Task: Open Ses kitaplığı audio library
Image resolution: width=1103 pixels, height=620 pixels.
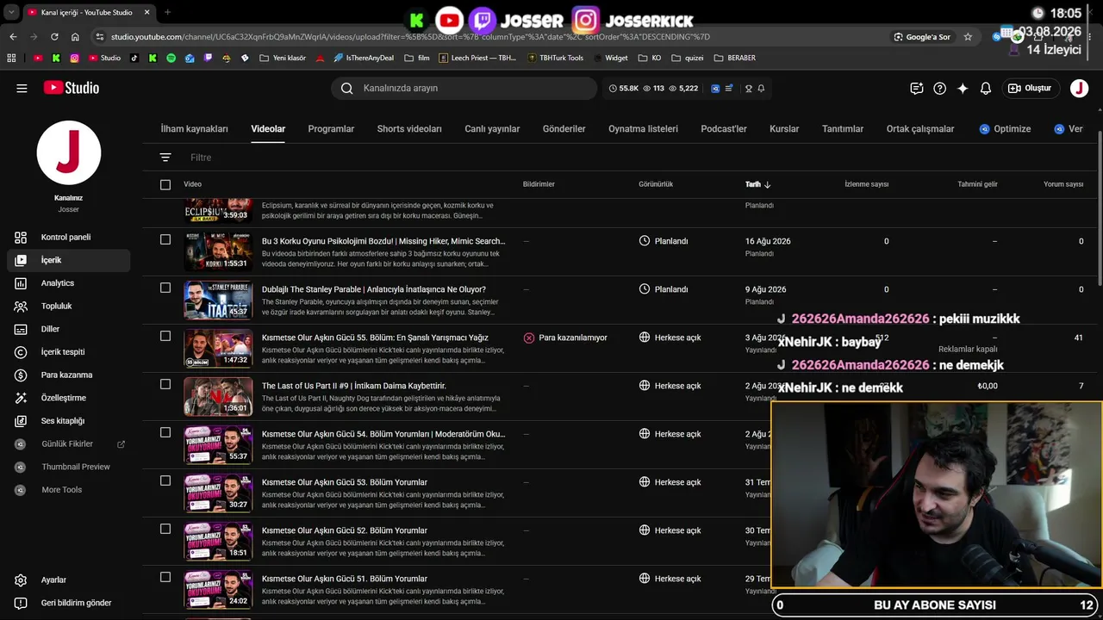Action: (x=63, y=421)
